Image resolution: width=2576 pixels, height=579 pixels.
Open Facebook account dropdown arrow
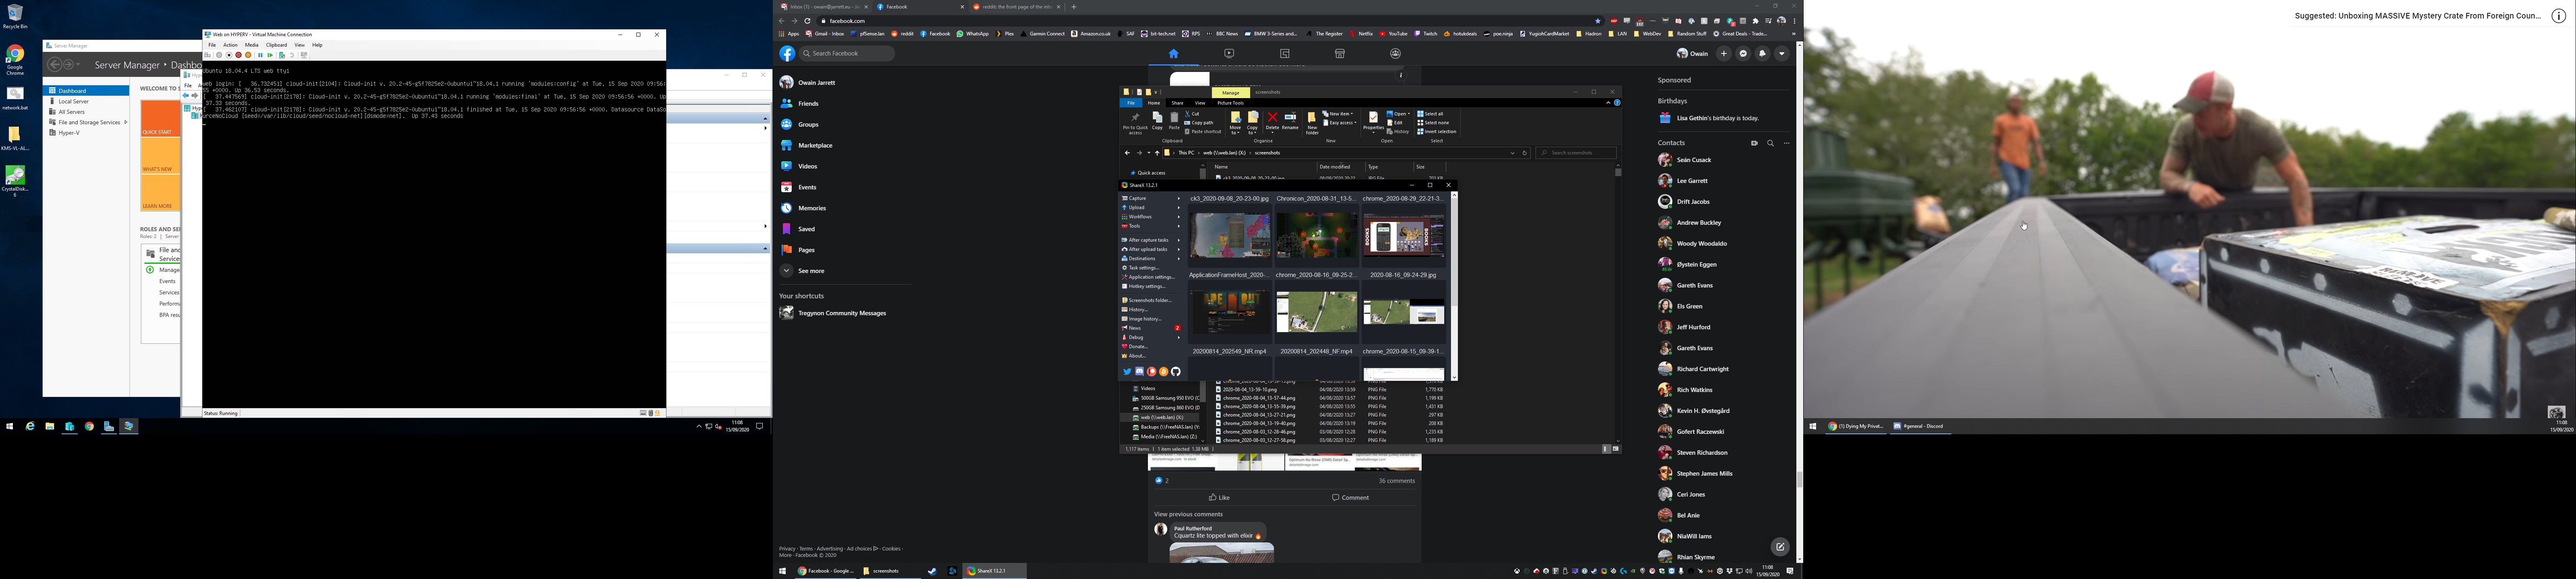[x=1781, y=54]
